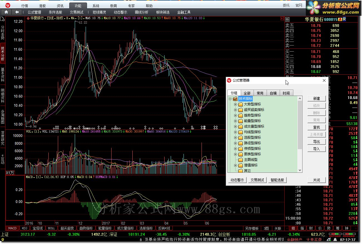Viewport: 362px width, 244px height.
Task: Click the 智能选股 button
Action: [x=277, y=180]
